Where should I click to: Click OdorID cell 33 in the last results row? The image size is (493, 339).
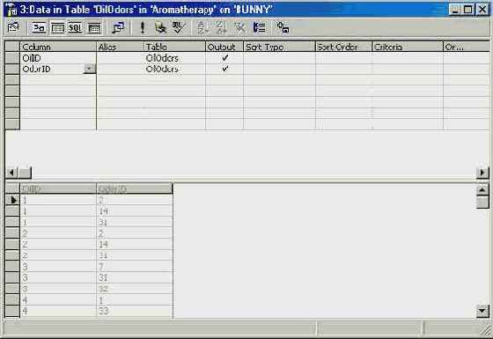pos(135,311)
